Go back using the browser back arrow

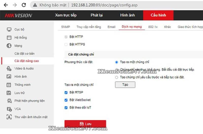click(6, 5)
